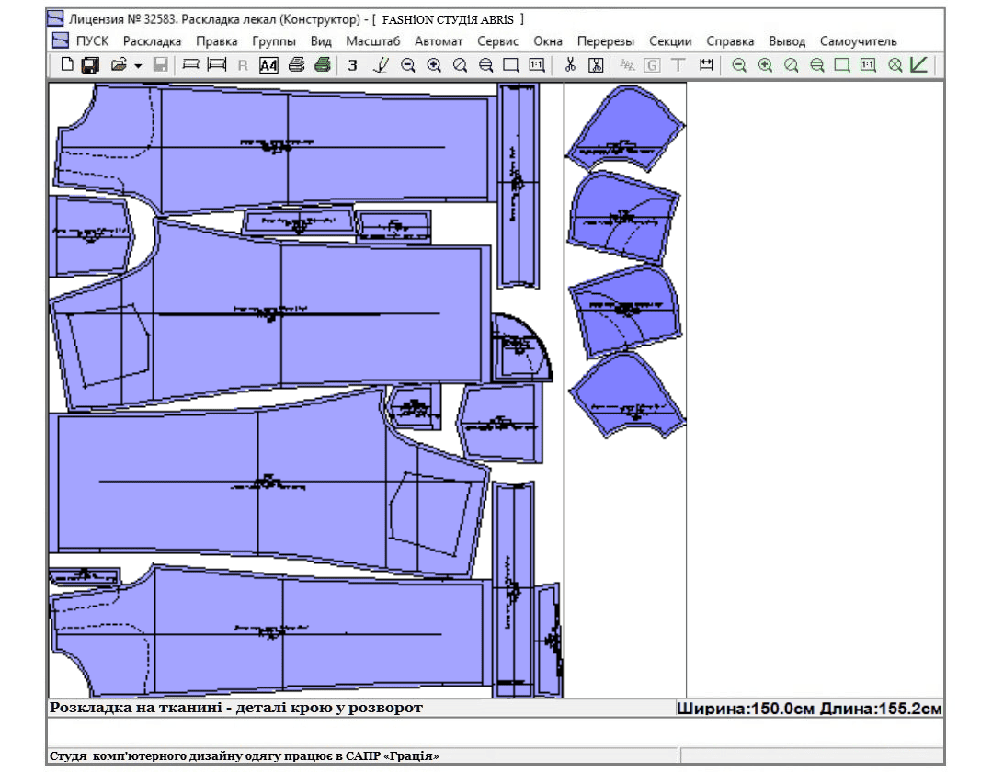Click the black printer icon
Screen dimensions: 992x772
(296, 65)
